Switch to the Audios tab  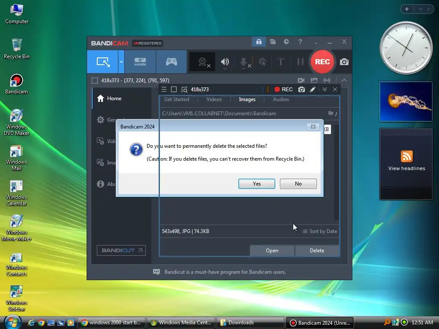pyautogui.click(x=281, y=99)
